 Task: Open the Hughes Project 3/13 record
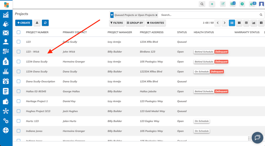(x=38, y=111)
